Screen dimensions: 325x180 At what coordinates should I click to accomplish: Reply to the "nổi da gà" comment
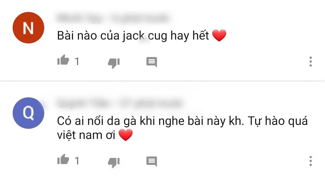pos(151,161)
